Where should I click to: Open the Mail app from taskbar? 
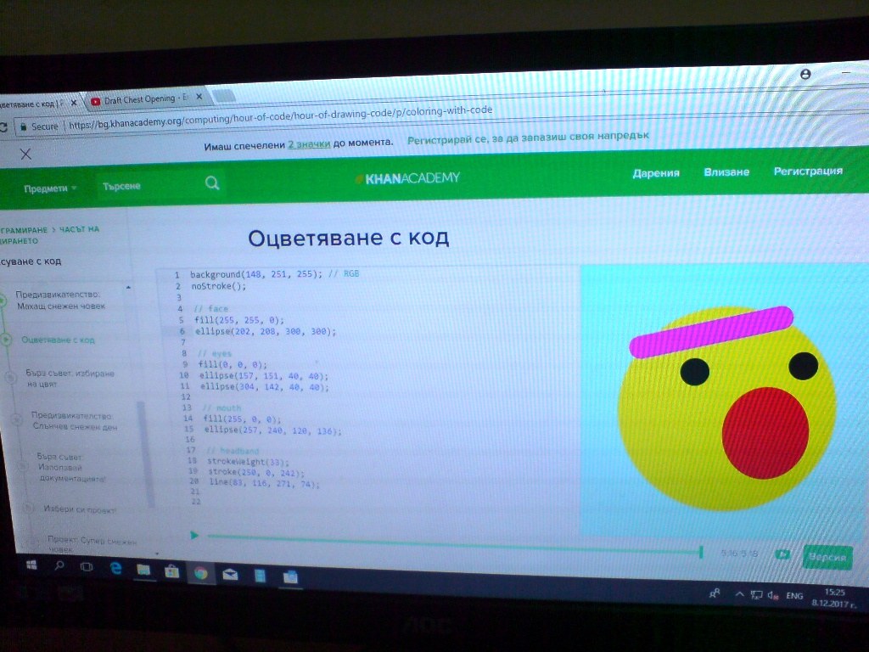(230, 575)
